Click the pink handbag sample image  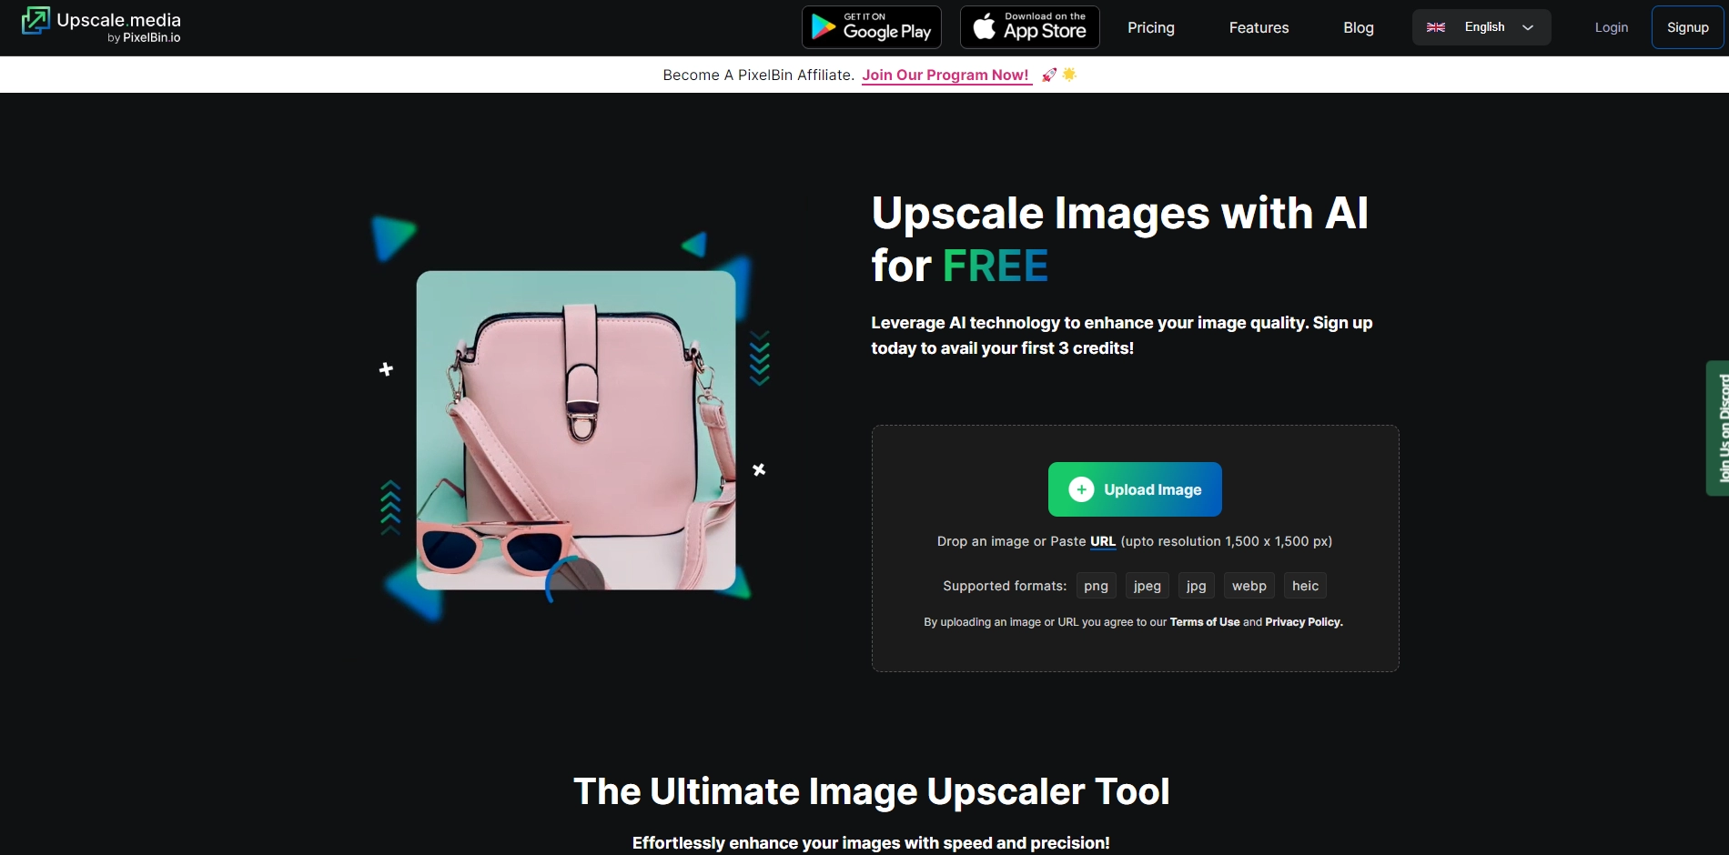click(575, 429)
